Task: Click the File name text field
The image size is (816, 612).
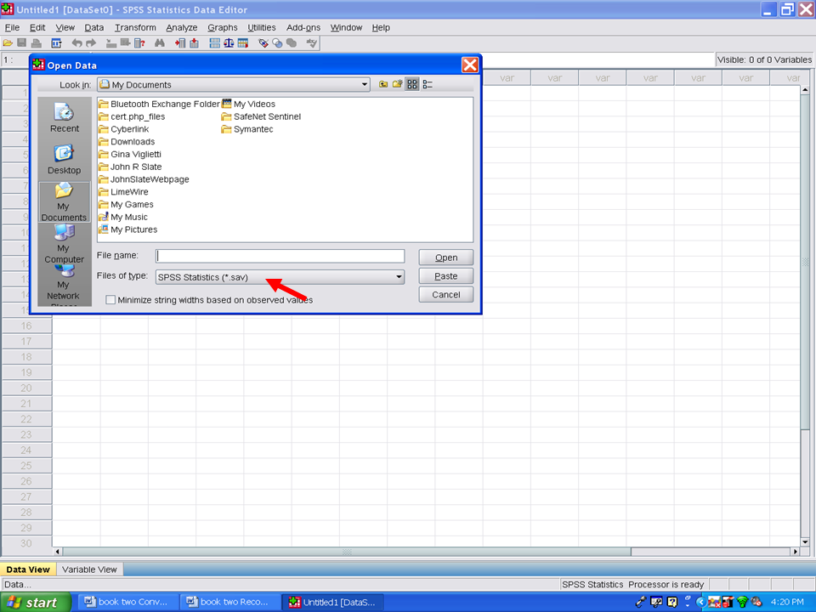Action: tap(280, 256)
